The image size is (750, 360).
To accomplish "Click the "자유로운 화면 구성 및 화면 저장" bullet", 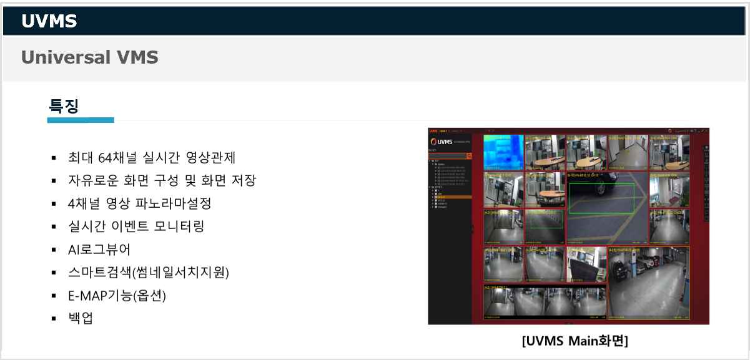I will point(162,180).
